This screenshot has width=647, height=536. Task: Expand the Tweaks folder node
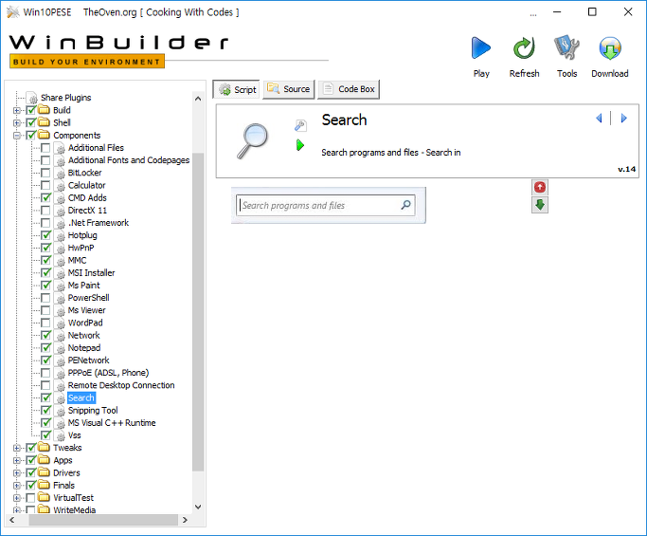coord(17,448)
